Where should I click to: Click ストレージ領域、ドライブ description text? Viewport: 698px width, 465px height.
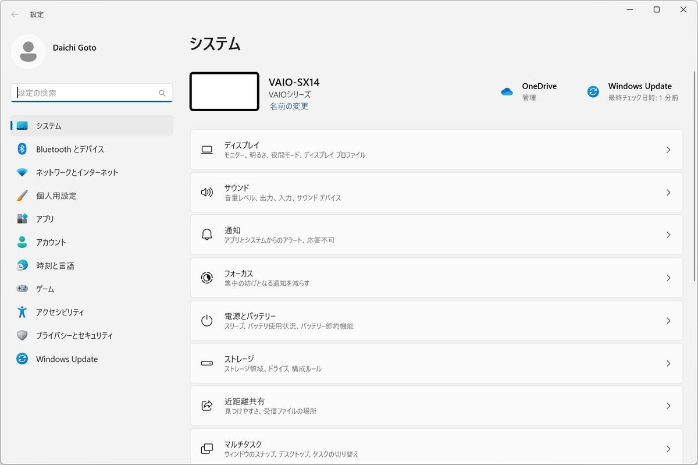click(273, 369)
